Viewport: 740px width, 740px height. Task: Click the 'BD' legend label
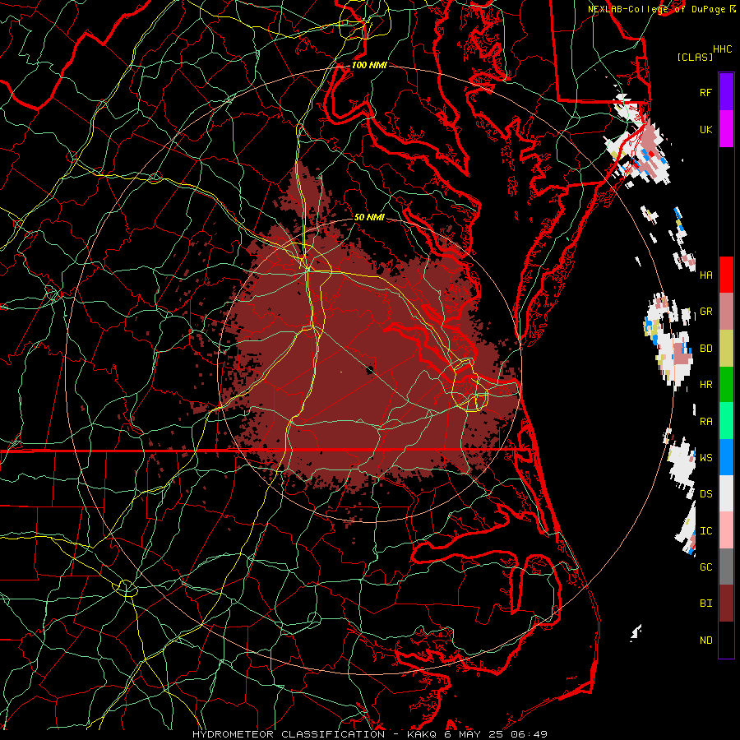(x=705, y=349)
